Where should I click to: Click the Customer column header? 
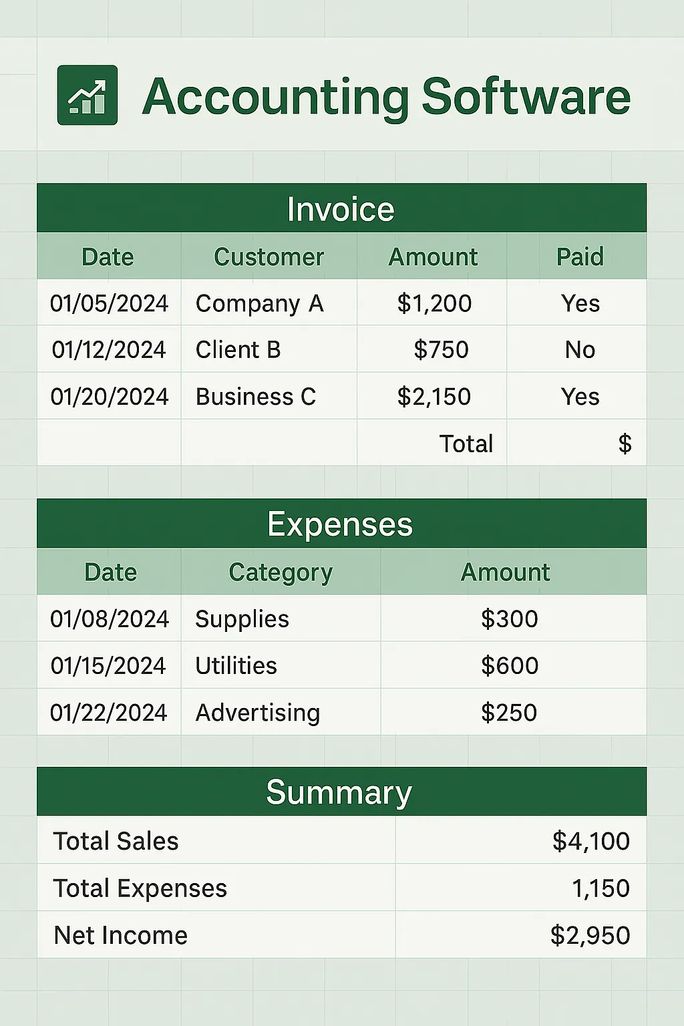pos(269,256)
